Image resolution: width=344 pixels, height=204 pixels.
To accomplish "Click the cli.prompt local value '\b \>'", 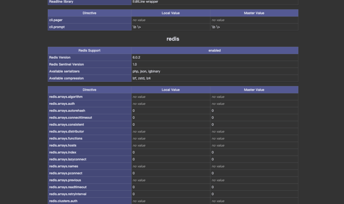I will click(137, 27).
